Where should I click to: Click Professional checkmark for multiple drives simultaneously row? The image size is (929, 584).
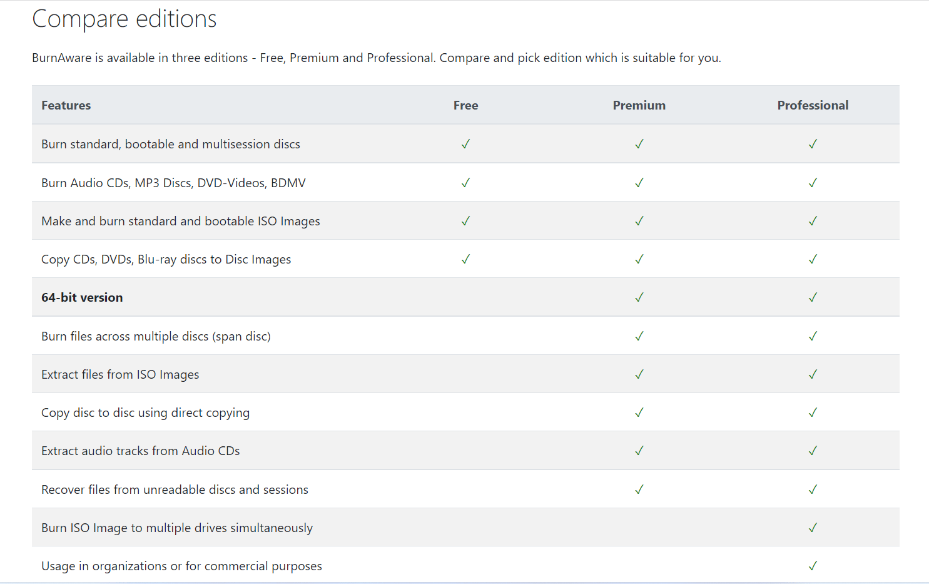pyautogui.click(x=813, y=528)
